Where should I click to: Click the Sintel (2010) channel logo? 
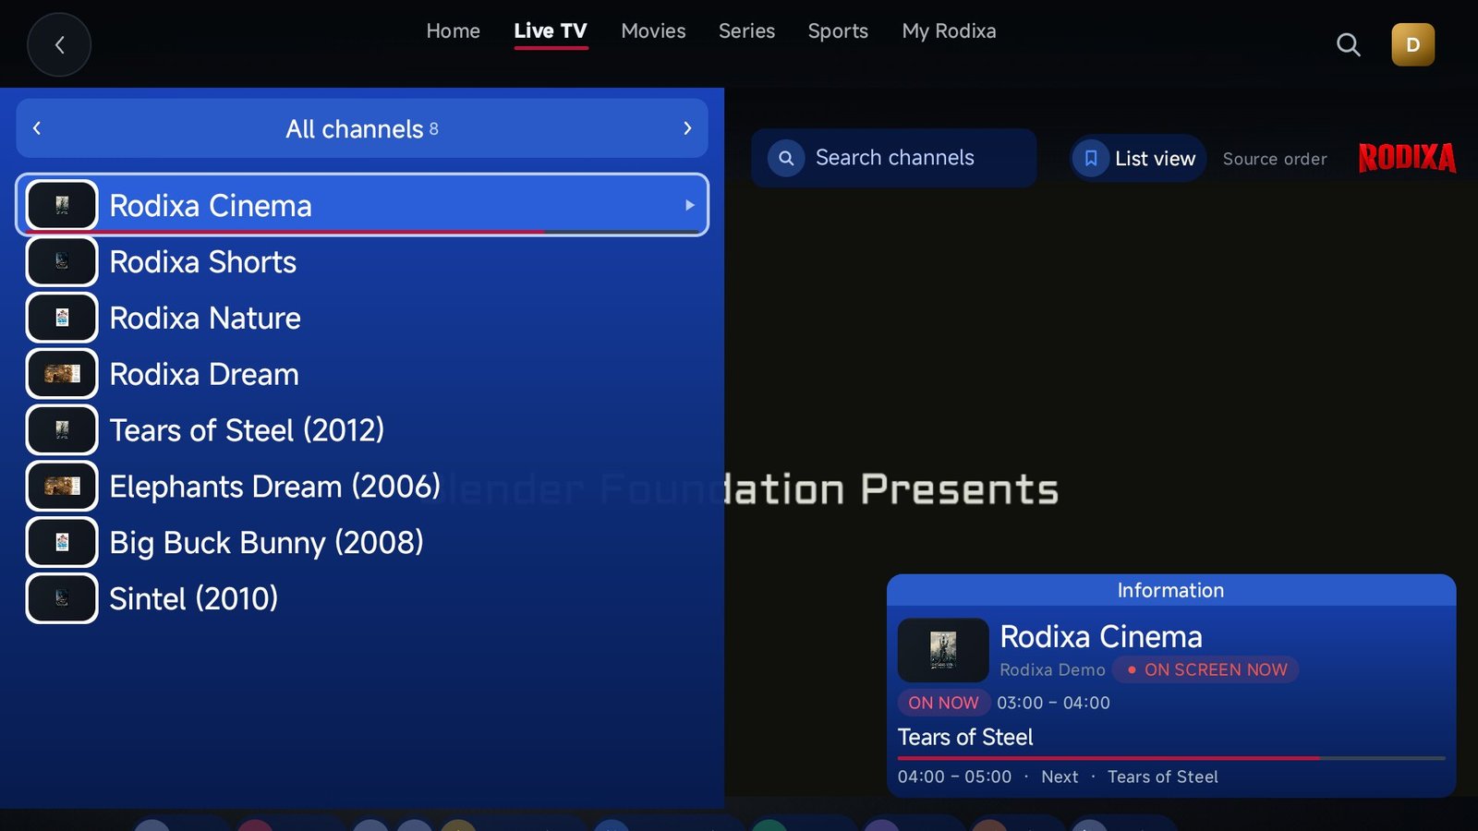pos(62,598)
